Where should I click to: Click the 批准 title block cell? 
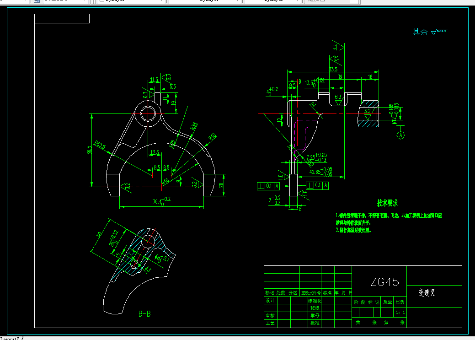point(315,323)
